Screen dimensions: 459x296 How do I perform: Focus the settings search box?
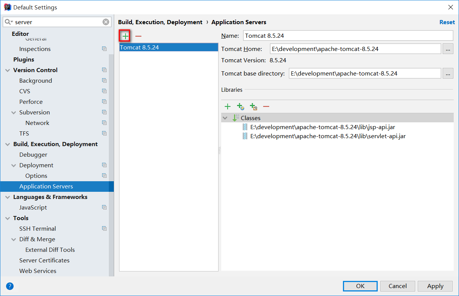57,22
